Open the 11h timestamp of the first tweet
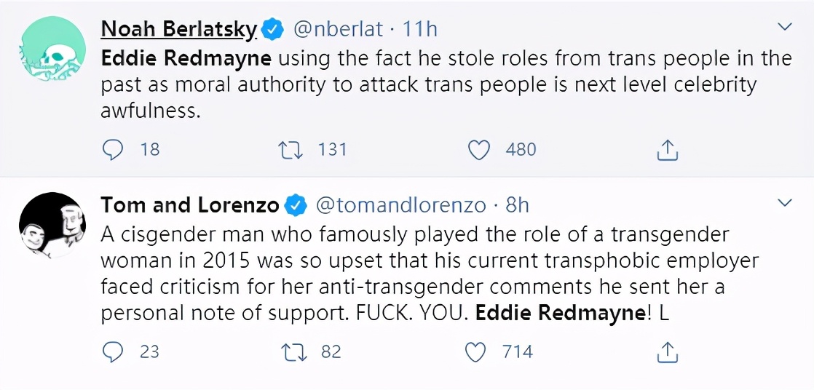The height and width of the screenshot is (390, 814). [420, 30]
